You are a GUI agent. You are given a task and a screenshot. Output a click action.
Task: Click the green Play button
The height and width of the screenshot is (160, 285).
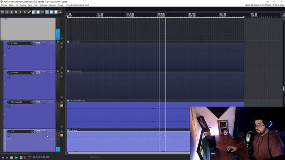coord(16,158)
